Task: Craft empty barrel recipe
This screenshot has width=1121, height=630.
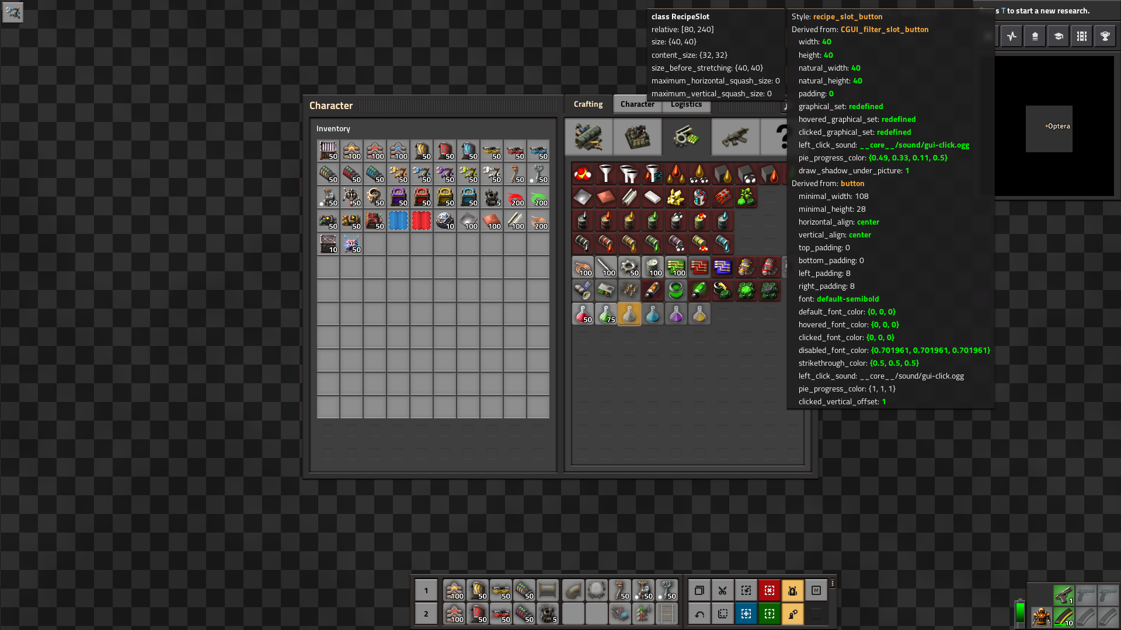Action: coord(653,267)
